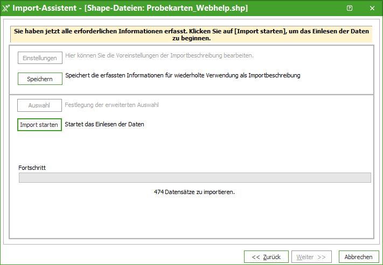Click the Auswahl button
Screen dimensions: 383x265
(39, 105)
